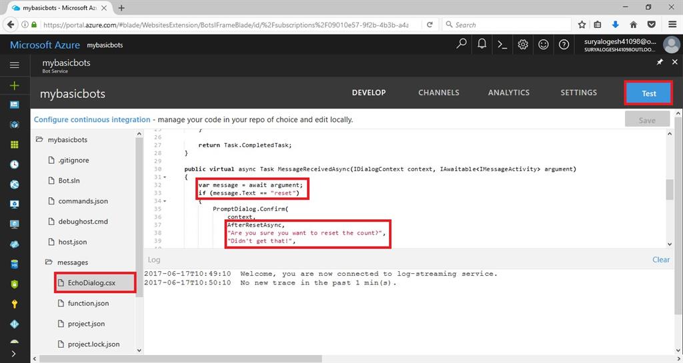Image resolution: width=683 pixels, height=363 pixels.
Task: Click AfterResetAsync line in code
Action: [255, 224]
